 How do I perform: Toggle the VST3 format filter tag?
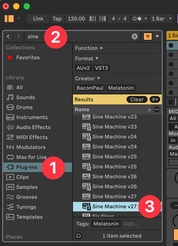(x=101, y=68)
